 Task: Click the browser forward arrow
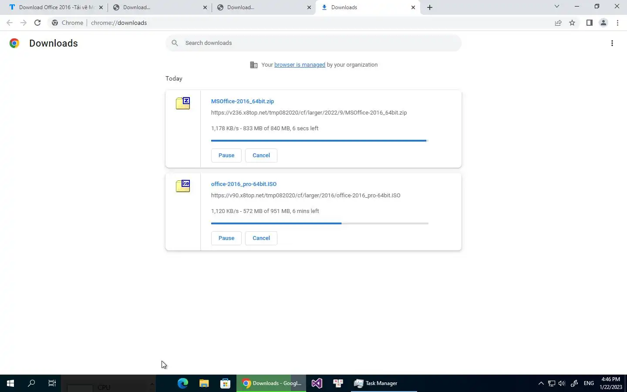point(24,23)
